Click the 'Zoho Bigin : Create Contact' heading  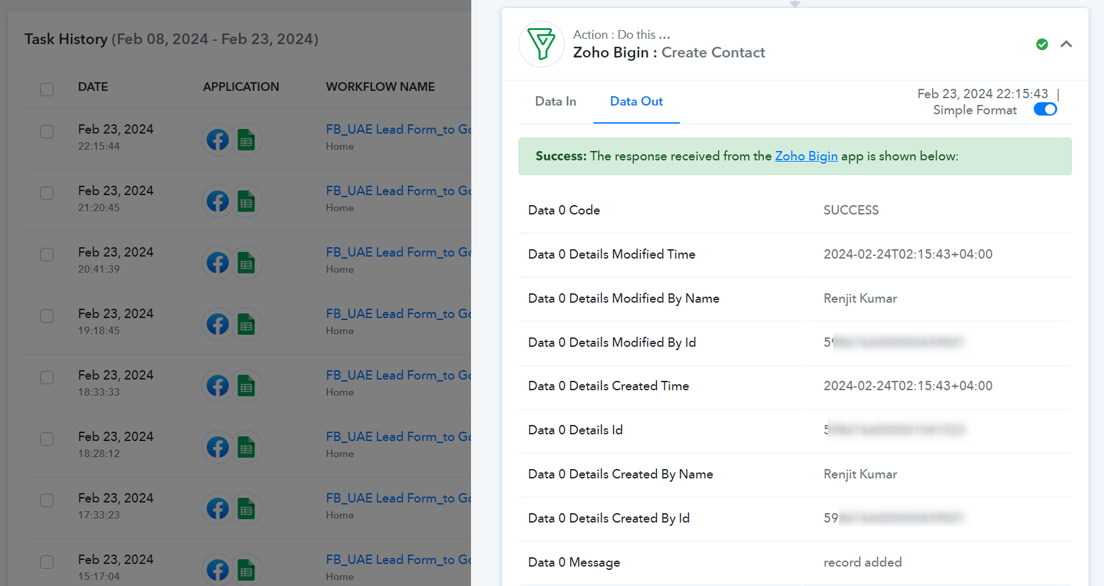pos(669,53)
